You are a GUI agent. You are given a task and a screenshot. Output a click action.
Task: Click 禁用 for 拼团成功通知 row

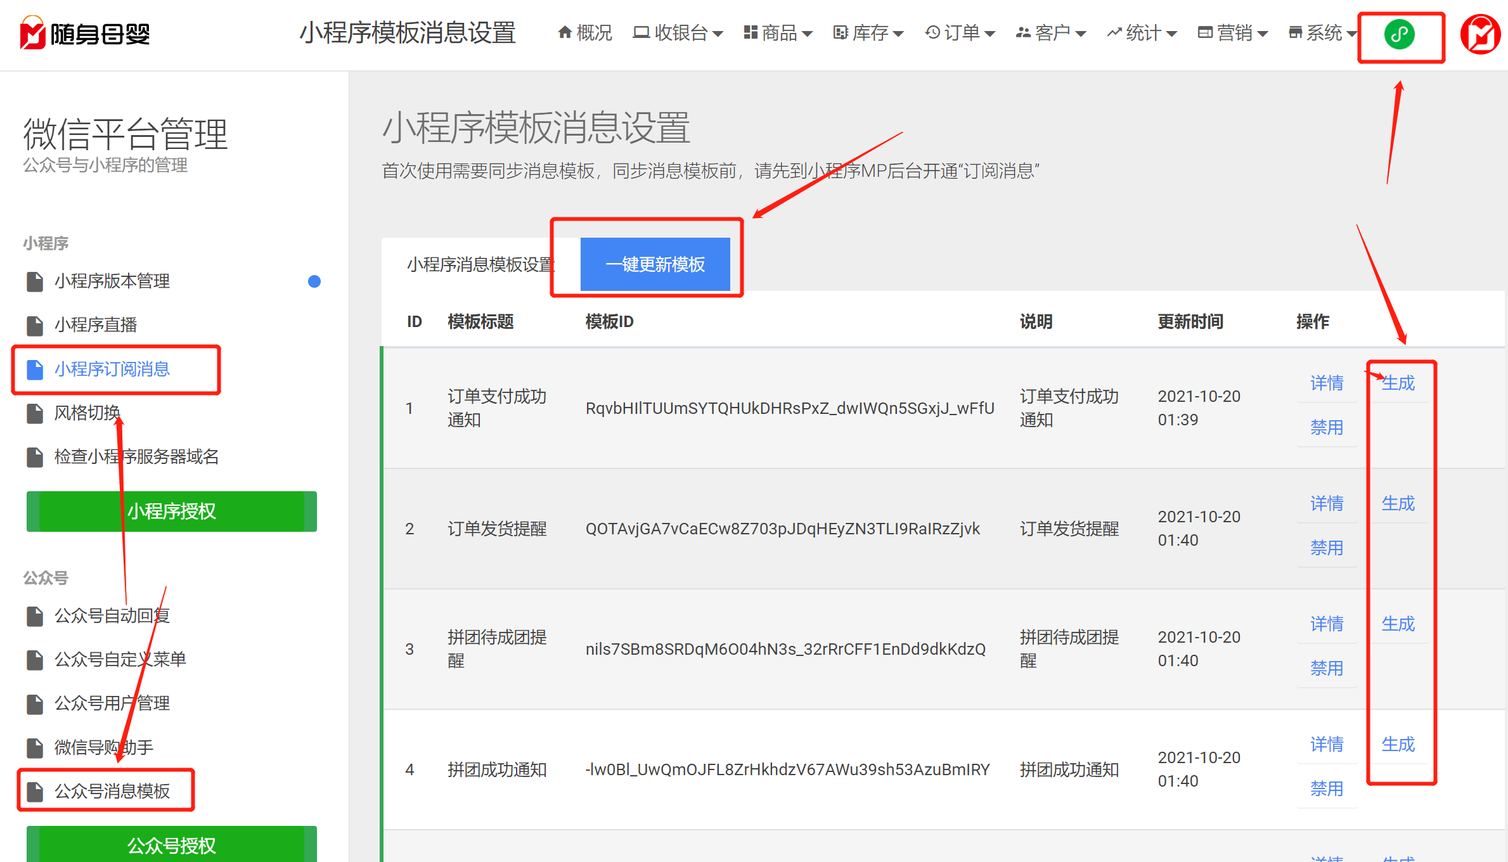(1327, 788)
